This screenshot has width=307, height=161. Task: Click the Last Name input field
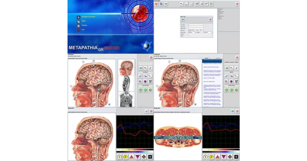coord(196,25)
